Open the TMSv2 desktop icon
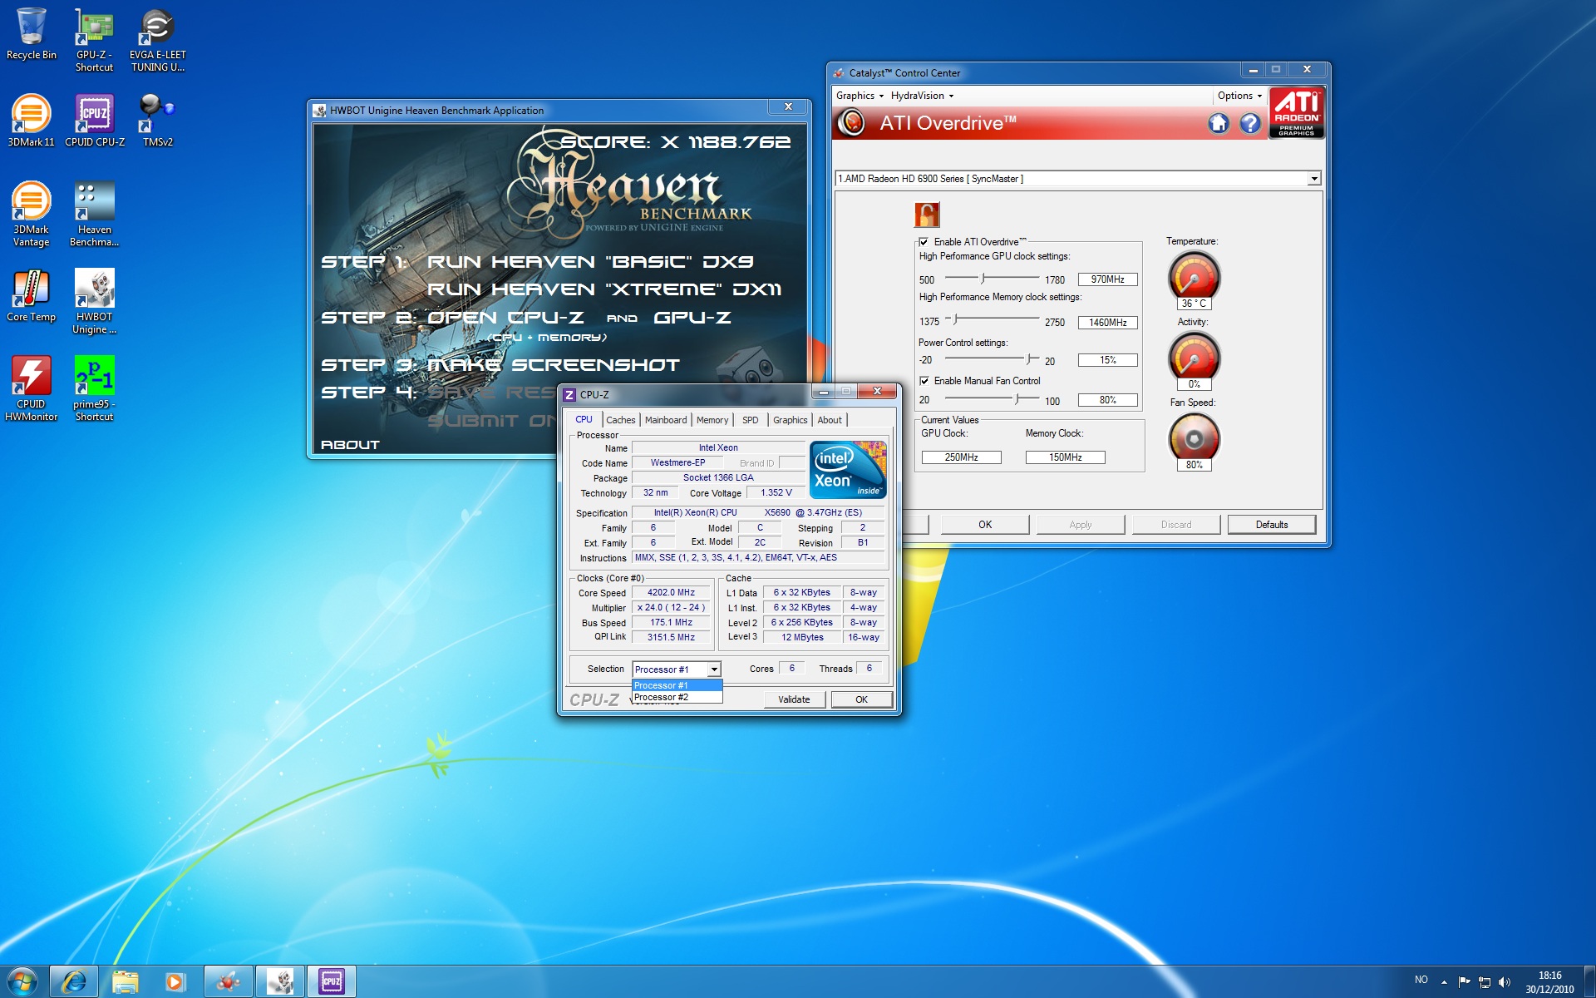The width and height of the screenshot is (1596, 998). point(158,121)
